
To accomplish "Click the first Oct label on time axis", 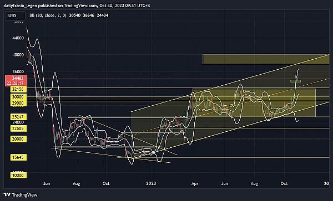I will tap(106, 183).
